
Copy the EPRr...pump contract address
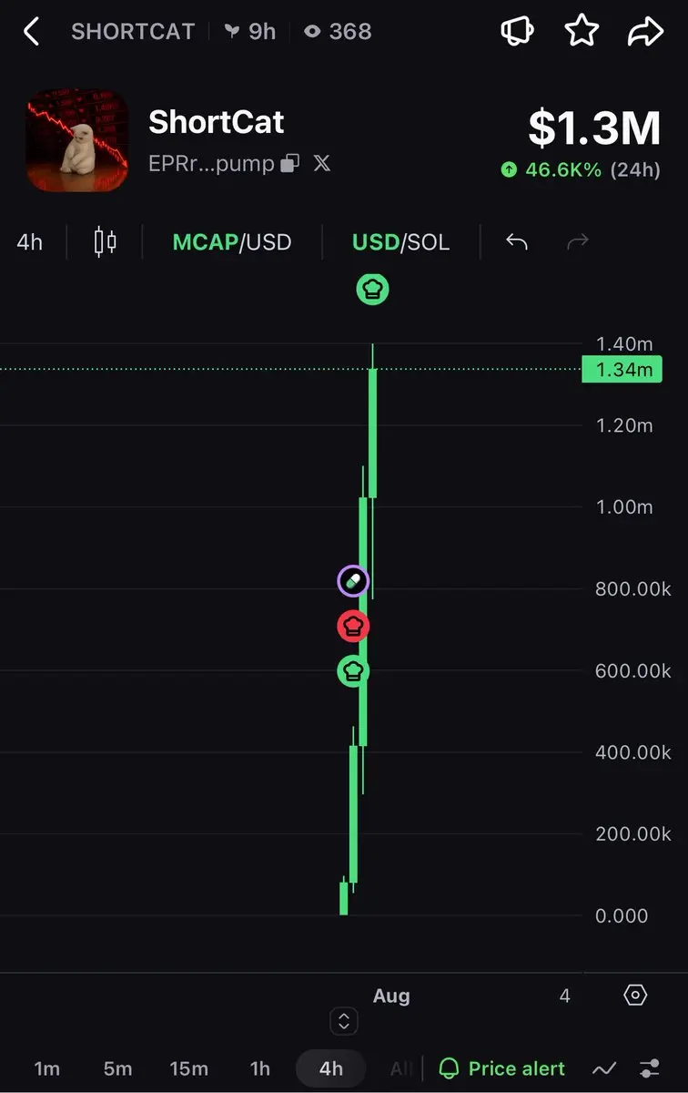(290, 163)
